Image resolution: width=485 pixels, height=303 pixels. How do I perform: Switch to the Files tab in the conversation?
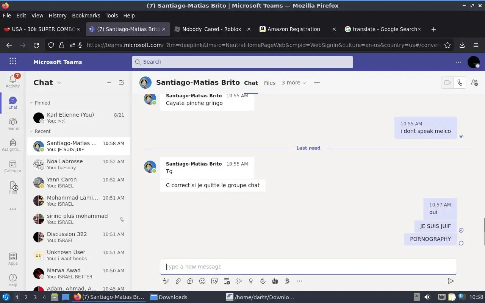270,83
